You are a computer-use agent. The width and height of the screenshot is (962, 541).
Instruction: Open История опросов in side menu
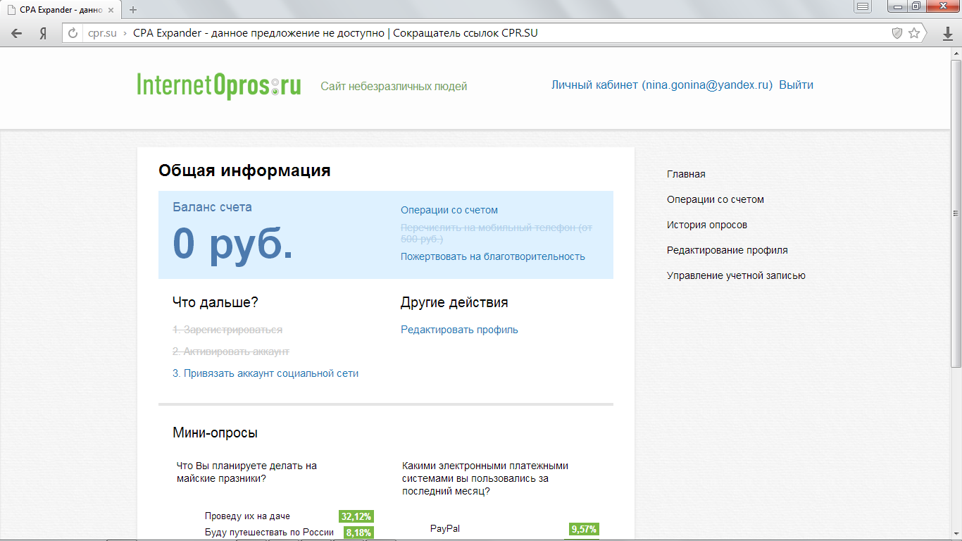(707, 225)
